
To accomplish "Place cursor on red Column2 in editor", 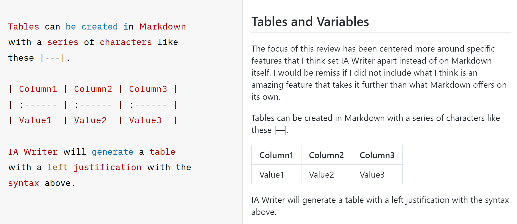I will coord(93,89).
